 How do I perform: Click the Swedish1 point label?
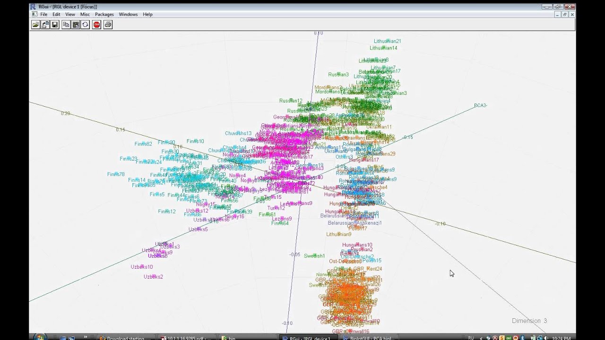coord(314,256)
